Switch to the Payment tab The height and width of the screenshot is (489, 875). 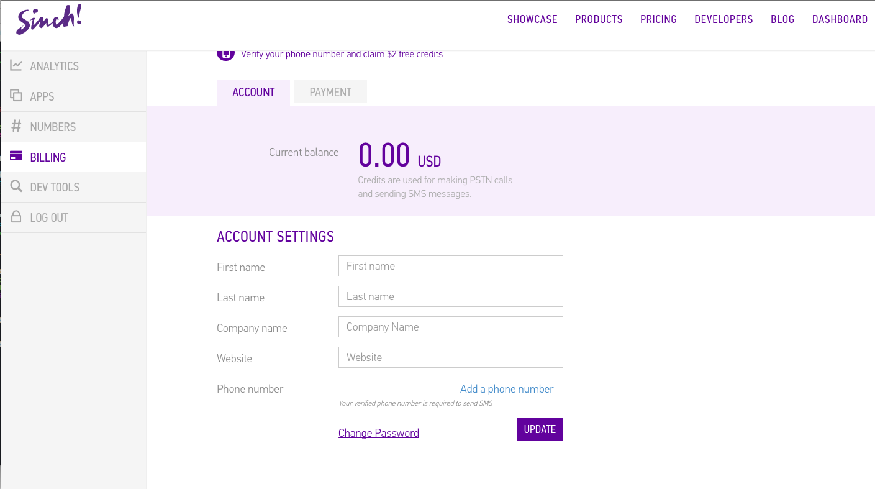pos(330,92)
